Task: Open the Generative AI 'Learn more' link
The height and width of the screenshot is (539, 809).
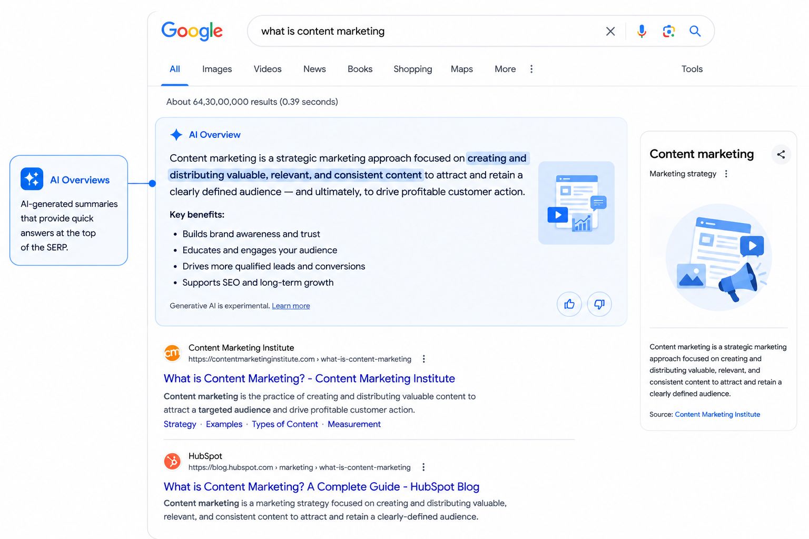Action: 291,306
